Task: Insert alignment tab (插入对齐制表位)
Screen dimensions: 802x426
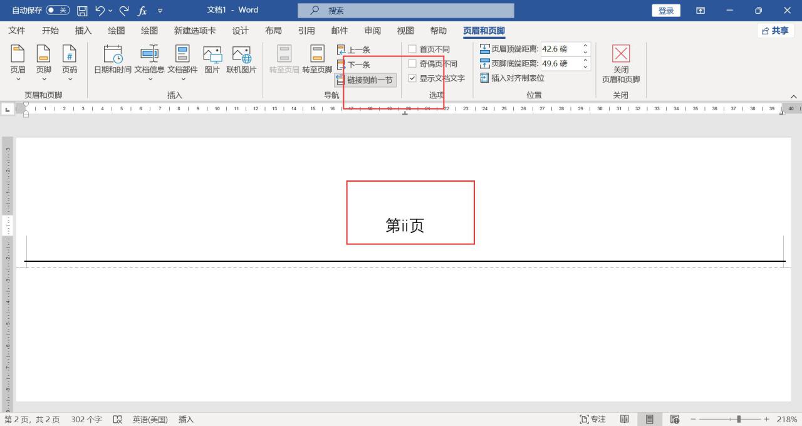Action: 512,78
